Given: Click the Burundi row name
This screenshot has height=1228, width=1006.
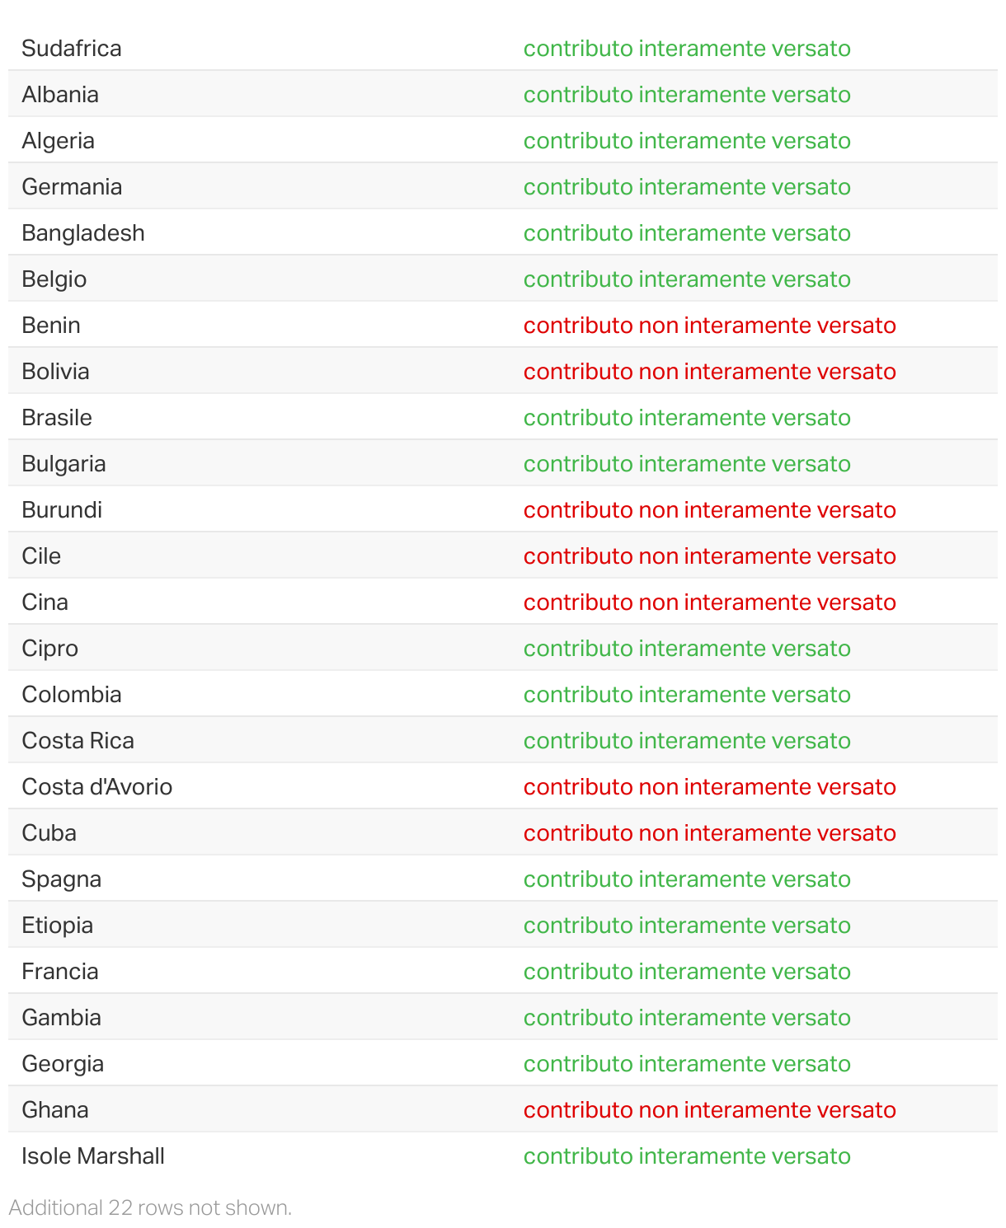Looking at the screenshot, I should (x=62, y=510).
